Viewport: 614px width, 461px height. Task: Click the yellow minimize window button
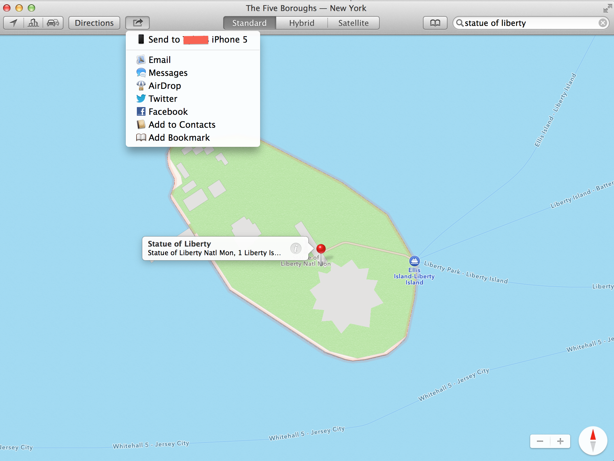(x=19, y=8)
